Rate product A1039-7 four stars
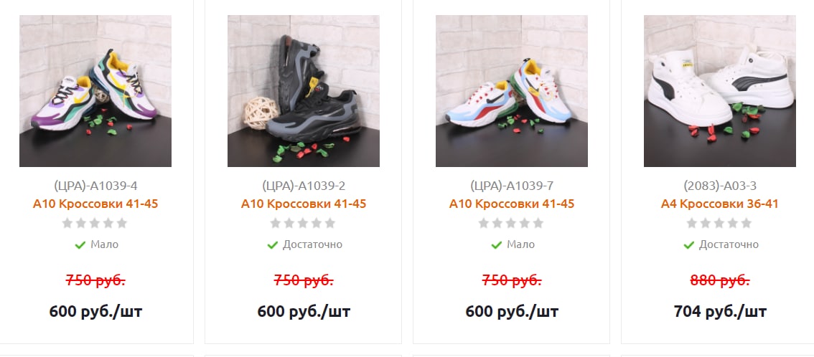 tap(525, 224)
